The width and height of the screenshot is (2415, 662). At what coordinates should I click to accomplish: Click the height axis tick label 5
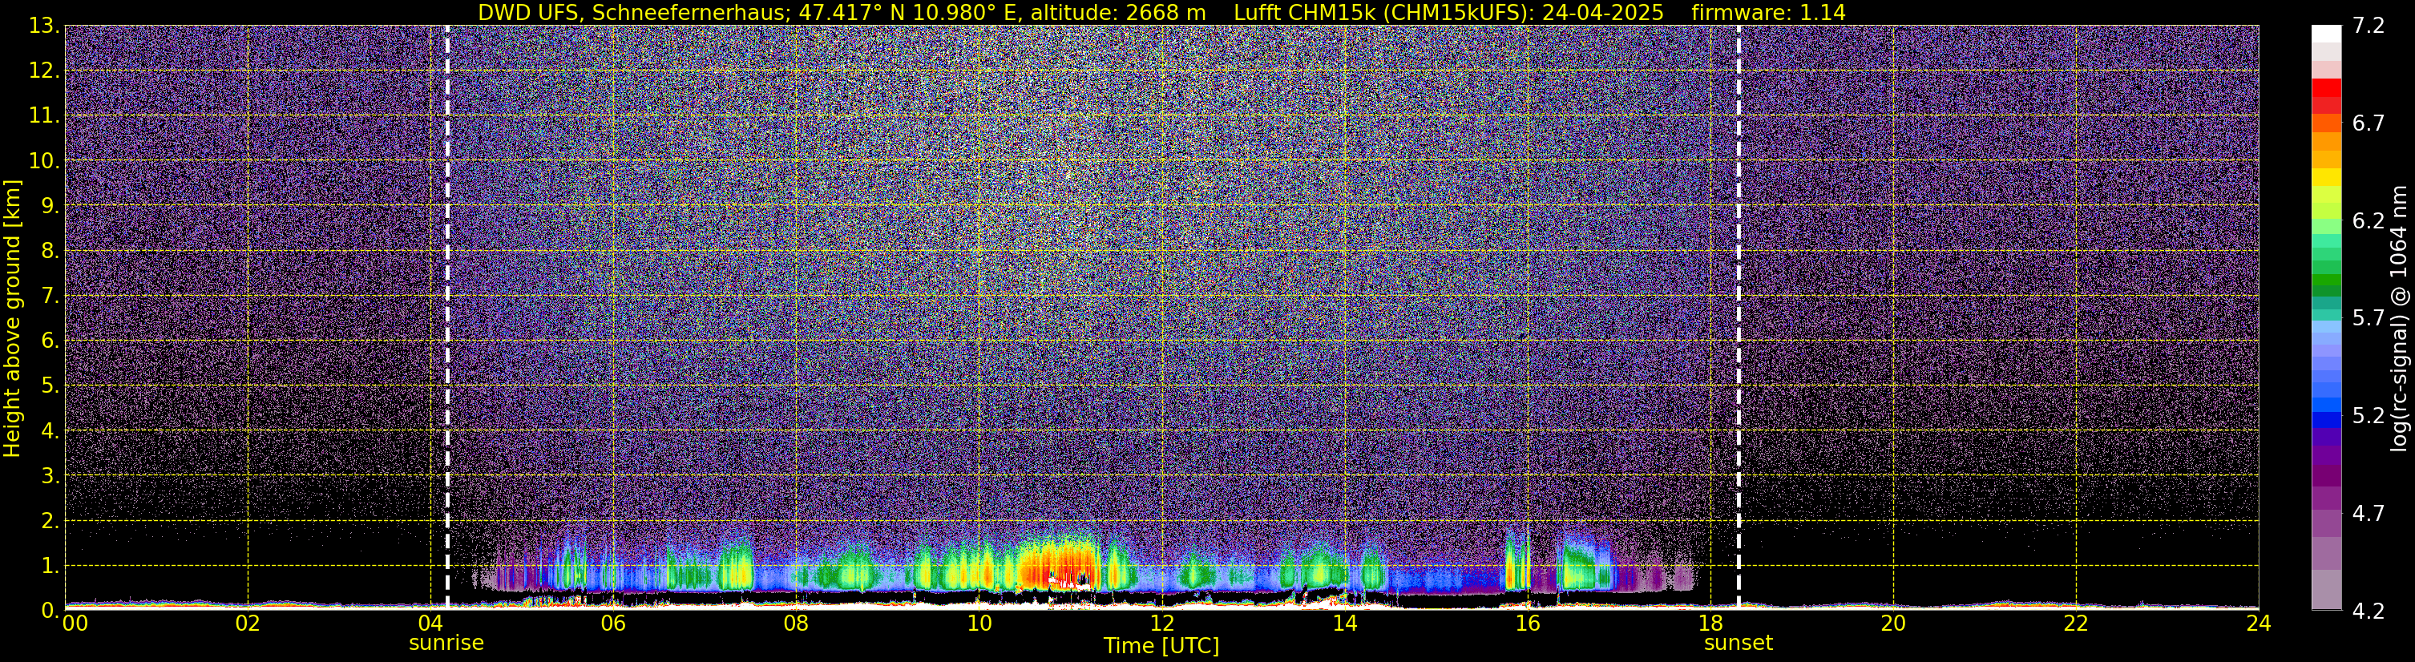[x=50, y=386]
